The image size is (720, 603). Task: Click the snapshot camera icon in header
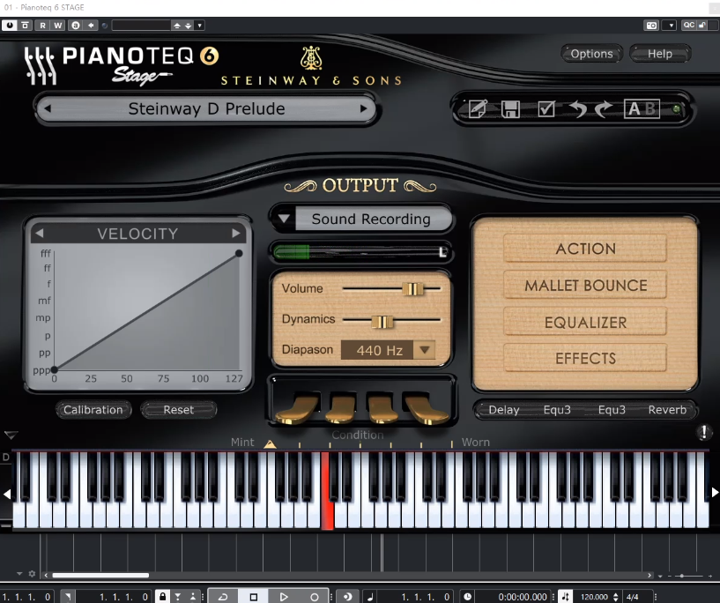point(651,26)
